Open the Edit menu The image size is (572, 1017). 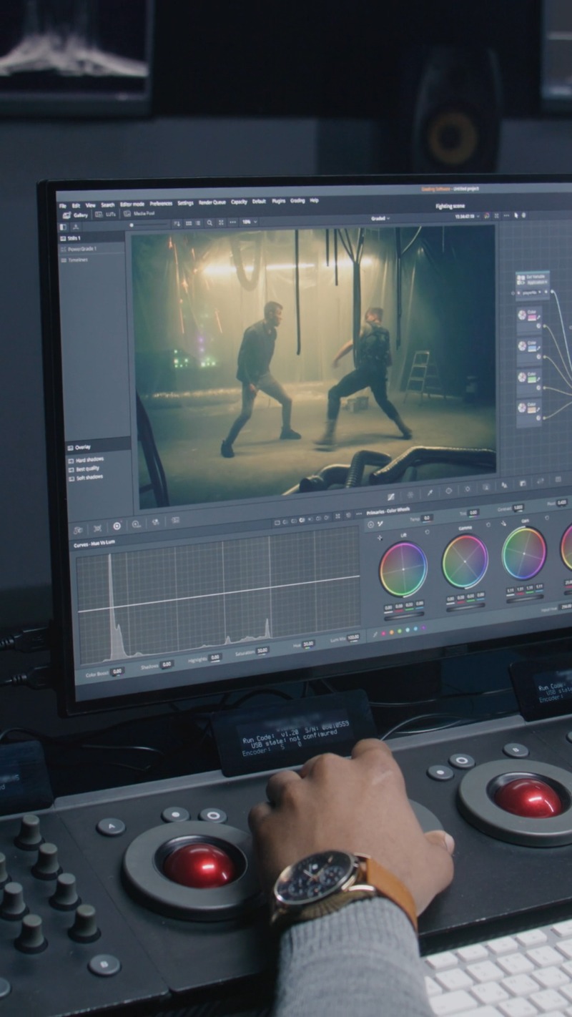pyautogui.click(x=76, y=205)
